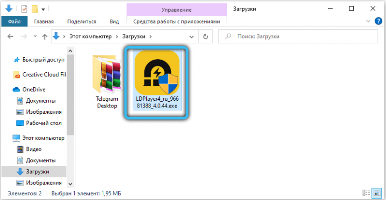Click the Downloads arrow icon in title bar
Screen dimensions: 386x200
pos(9,9)
